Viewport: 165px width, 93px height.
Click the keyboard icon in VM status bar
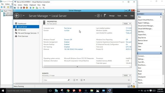(x=129, y=86)
